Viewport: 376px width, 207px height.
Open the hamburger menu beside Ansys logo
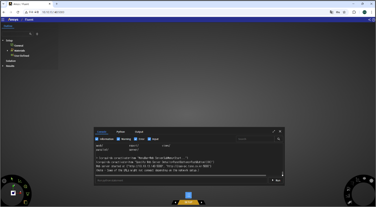click(3, 20)
